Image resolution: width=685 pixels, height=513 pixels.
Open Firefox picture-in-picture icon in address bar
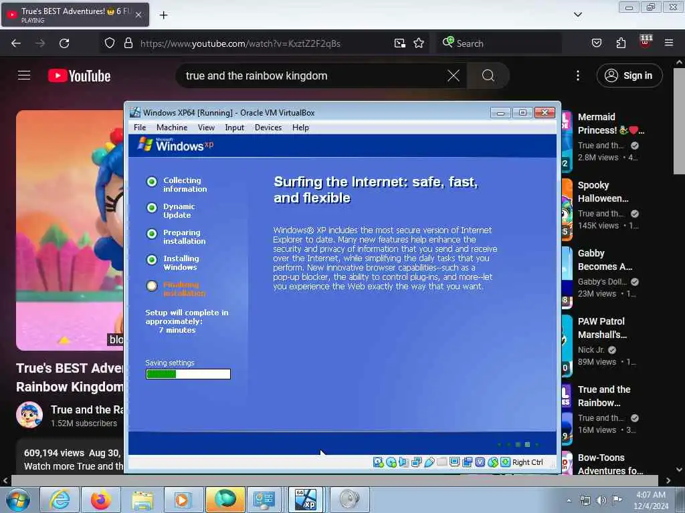point(399,43)
